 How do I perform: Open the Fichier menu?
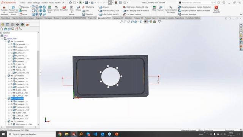click(x=23, y=3)
